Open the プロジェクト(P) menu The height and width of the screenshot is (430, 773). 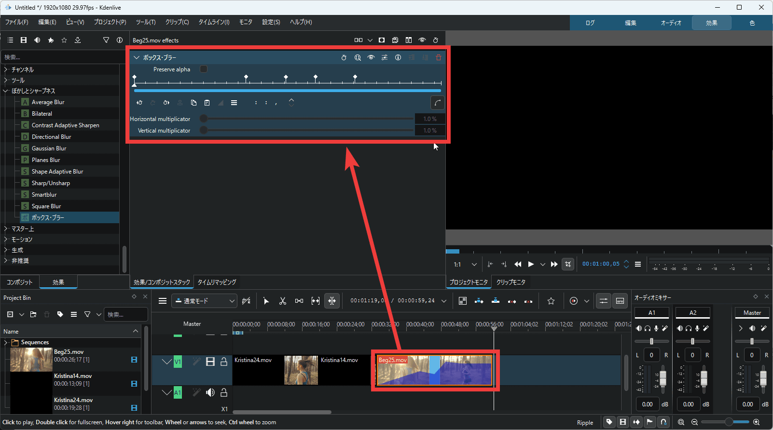(110, 22)
